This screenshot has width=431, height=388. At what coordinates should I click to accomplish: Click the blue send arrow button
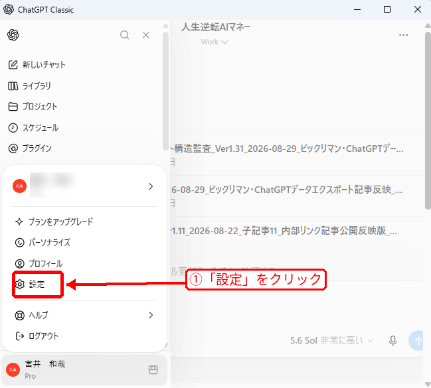(x=416, y=341)
